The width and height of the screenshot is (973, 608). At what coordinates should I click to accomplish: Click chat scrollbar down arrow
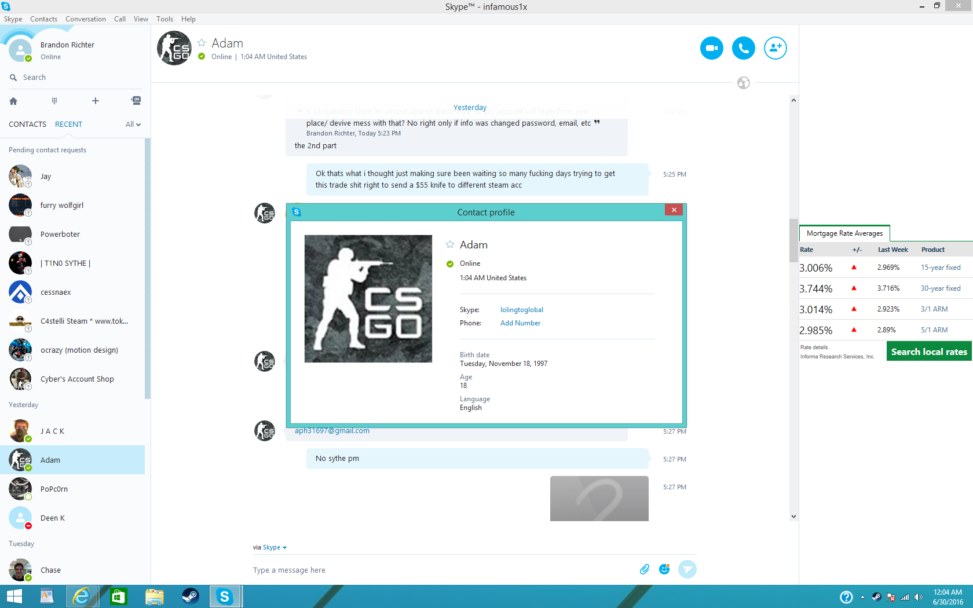793,517
